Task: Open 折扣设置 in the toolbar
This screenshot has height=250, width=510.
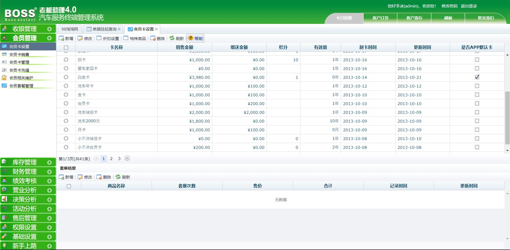Action: click(108, 38)
